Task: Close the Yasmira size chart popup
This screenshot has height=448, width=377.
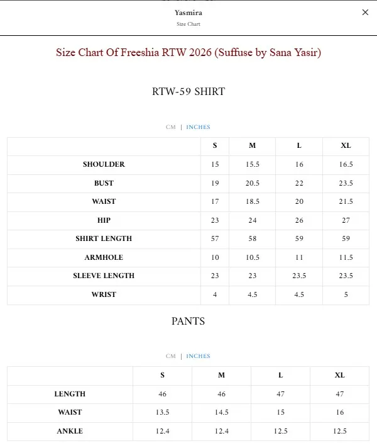Action: click(x=365, y=13)
